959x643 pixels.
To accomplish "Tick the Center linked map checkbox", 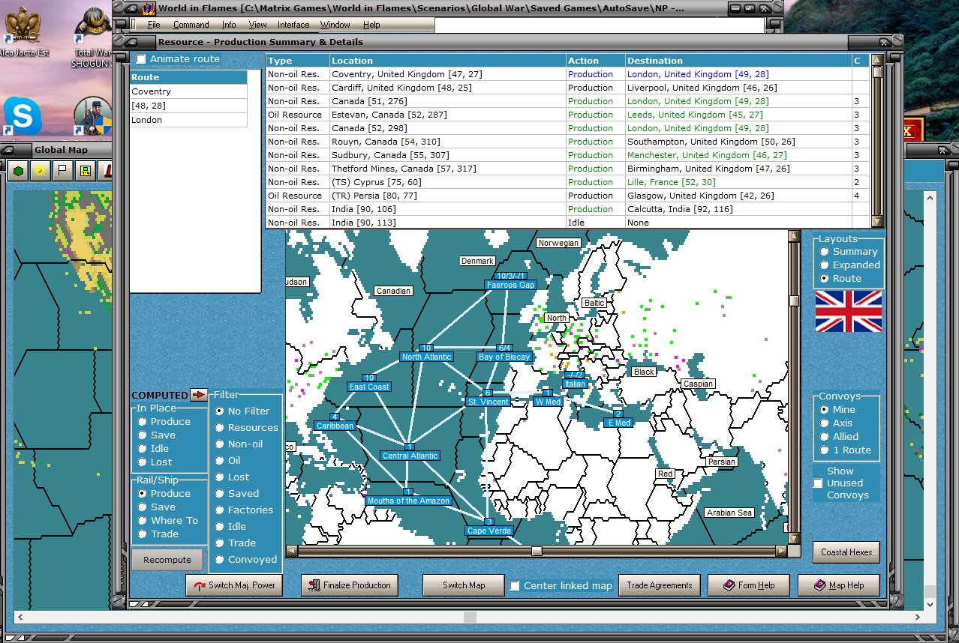I will [x=514, y=586].
